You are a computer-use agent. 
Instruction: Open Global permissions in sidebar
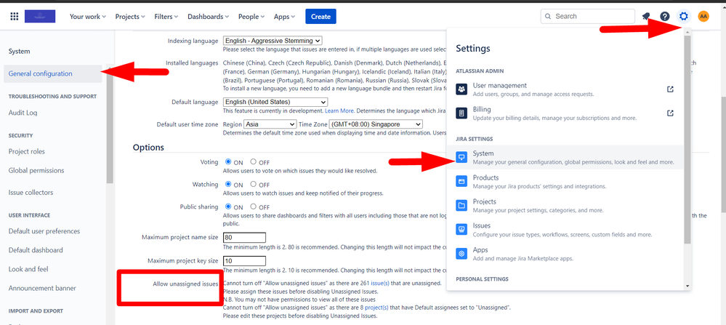click(36, 170)
